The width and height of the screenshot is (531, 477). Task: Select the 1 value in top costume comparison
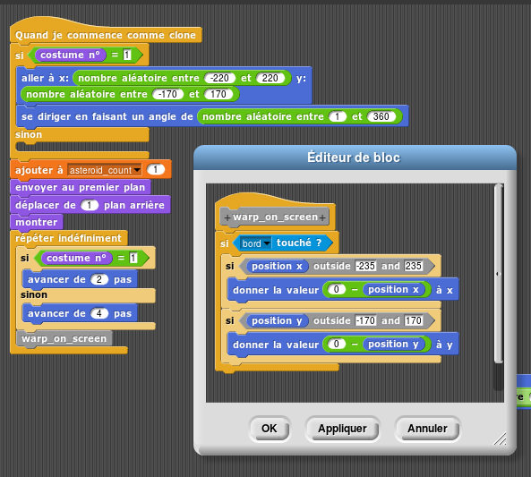click(x=127, y=55)
